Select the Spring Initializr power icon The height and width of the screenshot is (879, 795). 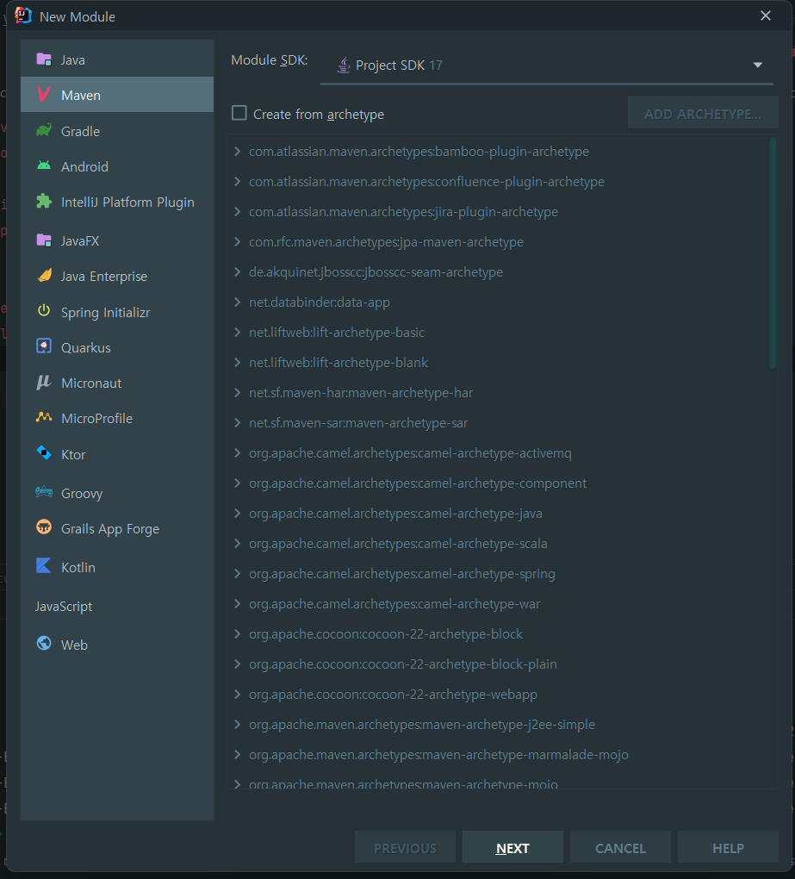click(44, 312)
